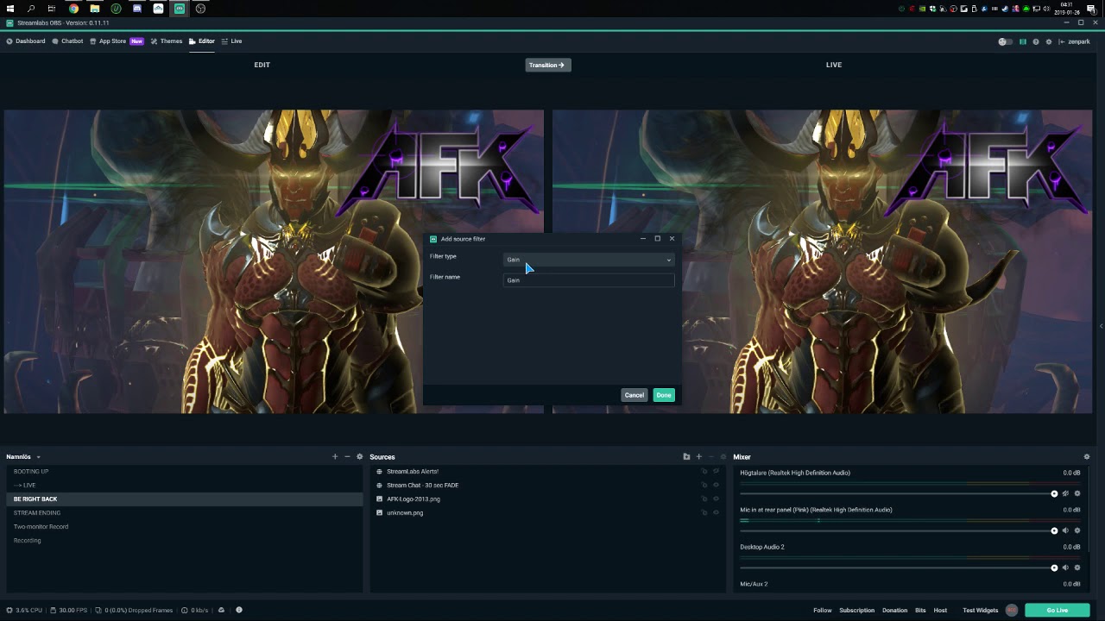Click the cloud icon in status bar
This screenshot has width=1105, height=621.
[222, 610]
